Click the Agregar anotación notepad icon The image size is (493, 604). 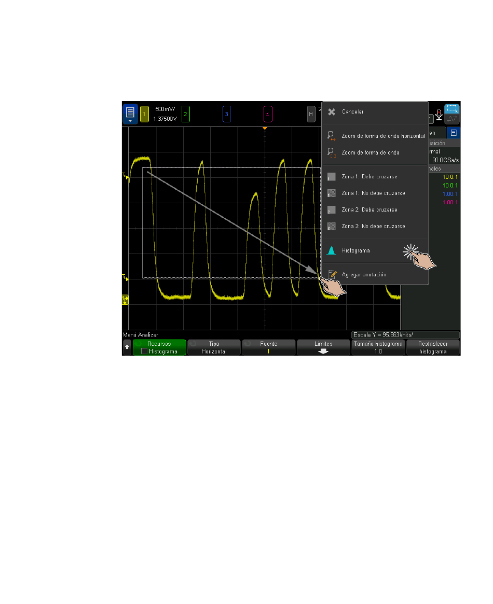click(x=332, y=274)
